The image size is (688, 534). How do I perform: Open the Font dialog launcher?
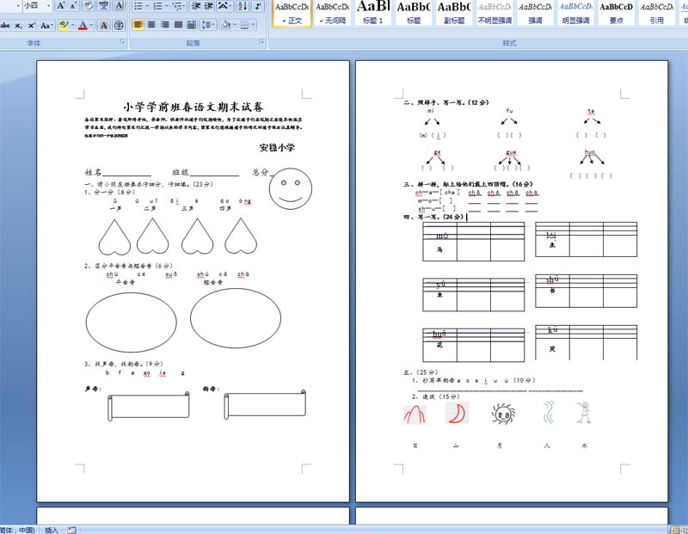(122, 42)
